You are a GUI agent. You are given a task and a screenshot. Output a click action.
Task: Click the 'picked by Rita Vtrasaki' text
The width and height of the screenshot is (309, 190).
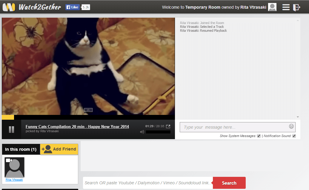point(42,131)
